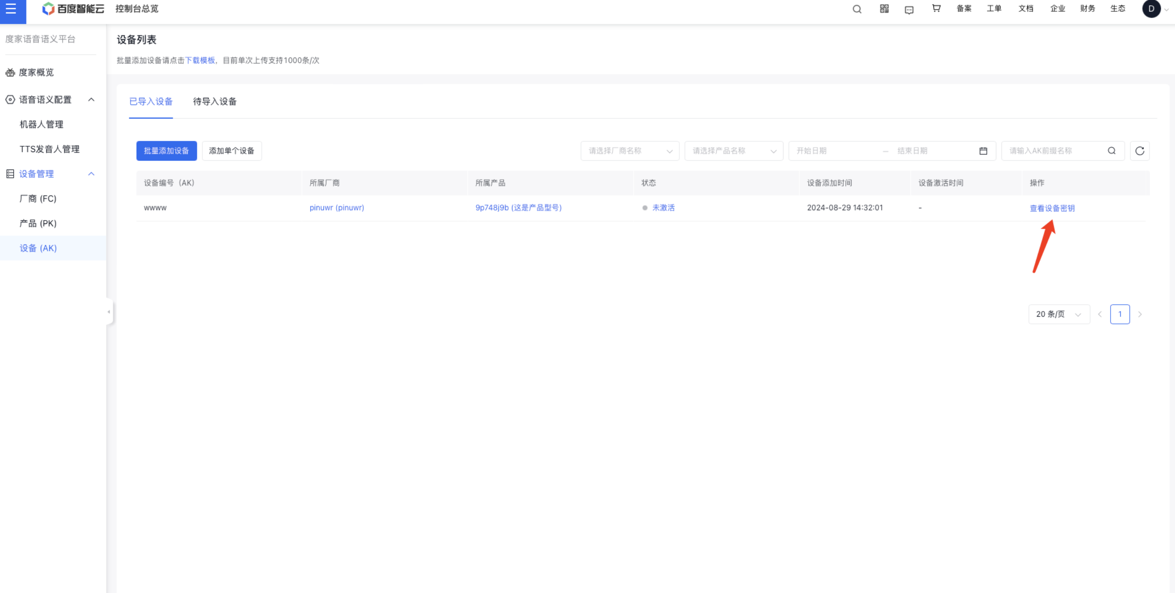Click 批量添加设备 button
The width and height of the screenshot is (1175, 593).
166,151
